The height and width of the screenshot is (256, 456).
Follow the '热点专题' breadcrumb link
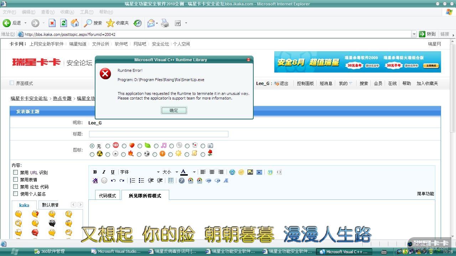click(x=62, y=98)
